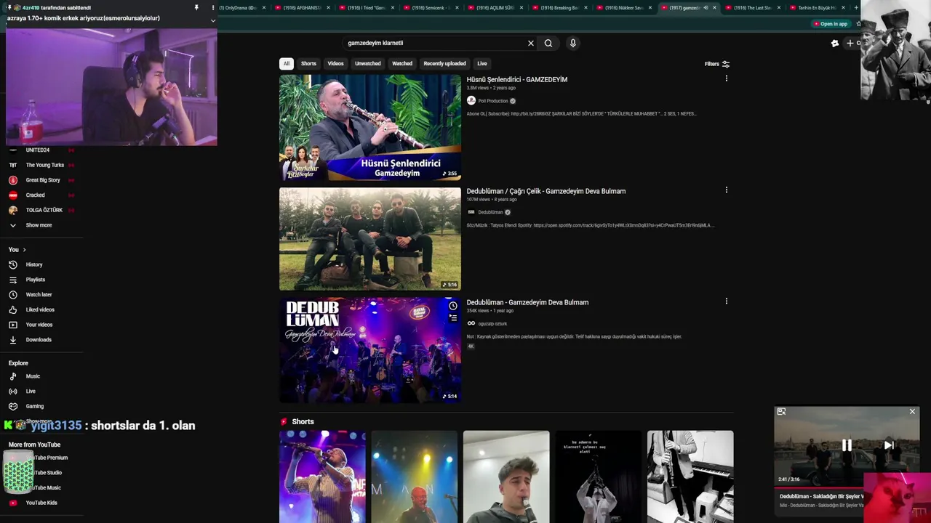The height and width of the screenshot is (523, 931).
Task: Open options for Dedublüman - Gamzedeyim Deva Bulmam
Action: tap(726, 301)
